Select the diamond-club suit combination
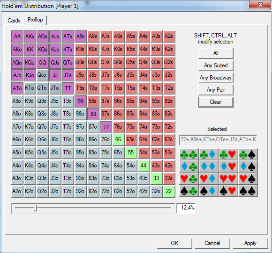The height and width of the screenshot is (253, 272). pos(189,166)
